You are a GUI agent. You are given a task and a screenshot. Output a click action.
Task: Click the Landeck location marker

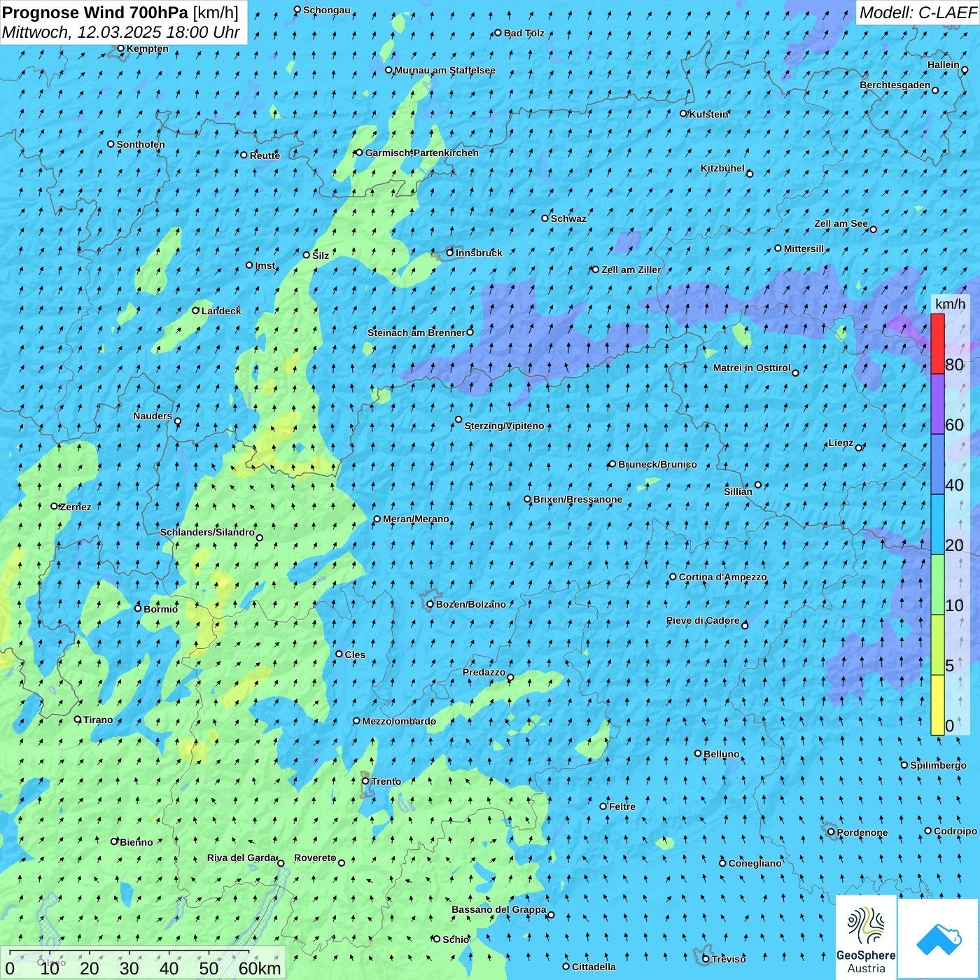point(196,311)
